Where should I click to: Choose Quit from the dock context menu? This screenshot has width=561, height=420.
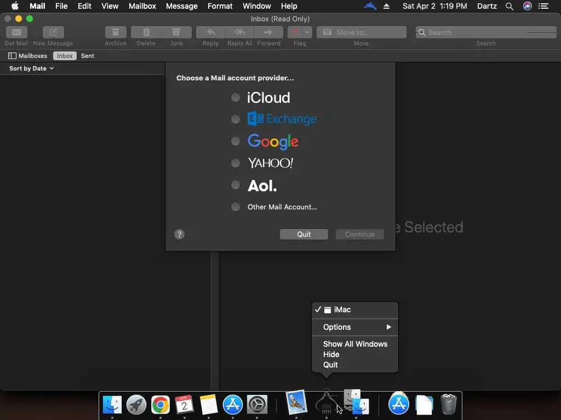355,365
